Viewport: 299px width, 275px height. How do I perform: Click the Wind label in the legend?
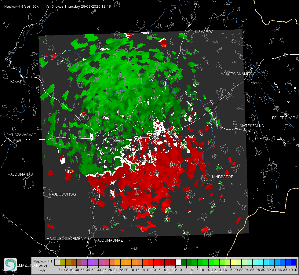43,266
